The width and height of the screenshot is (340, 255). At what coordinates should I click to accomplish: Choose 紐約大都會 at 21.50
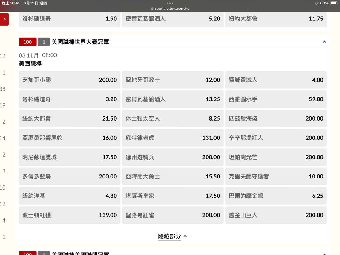69,118
